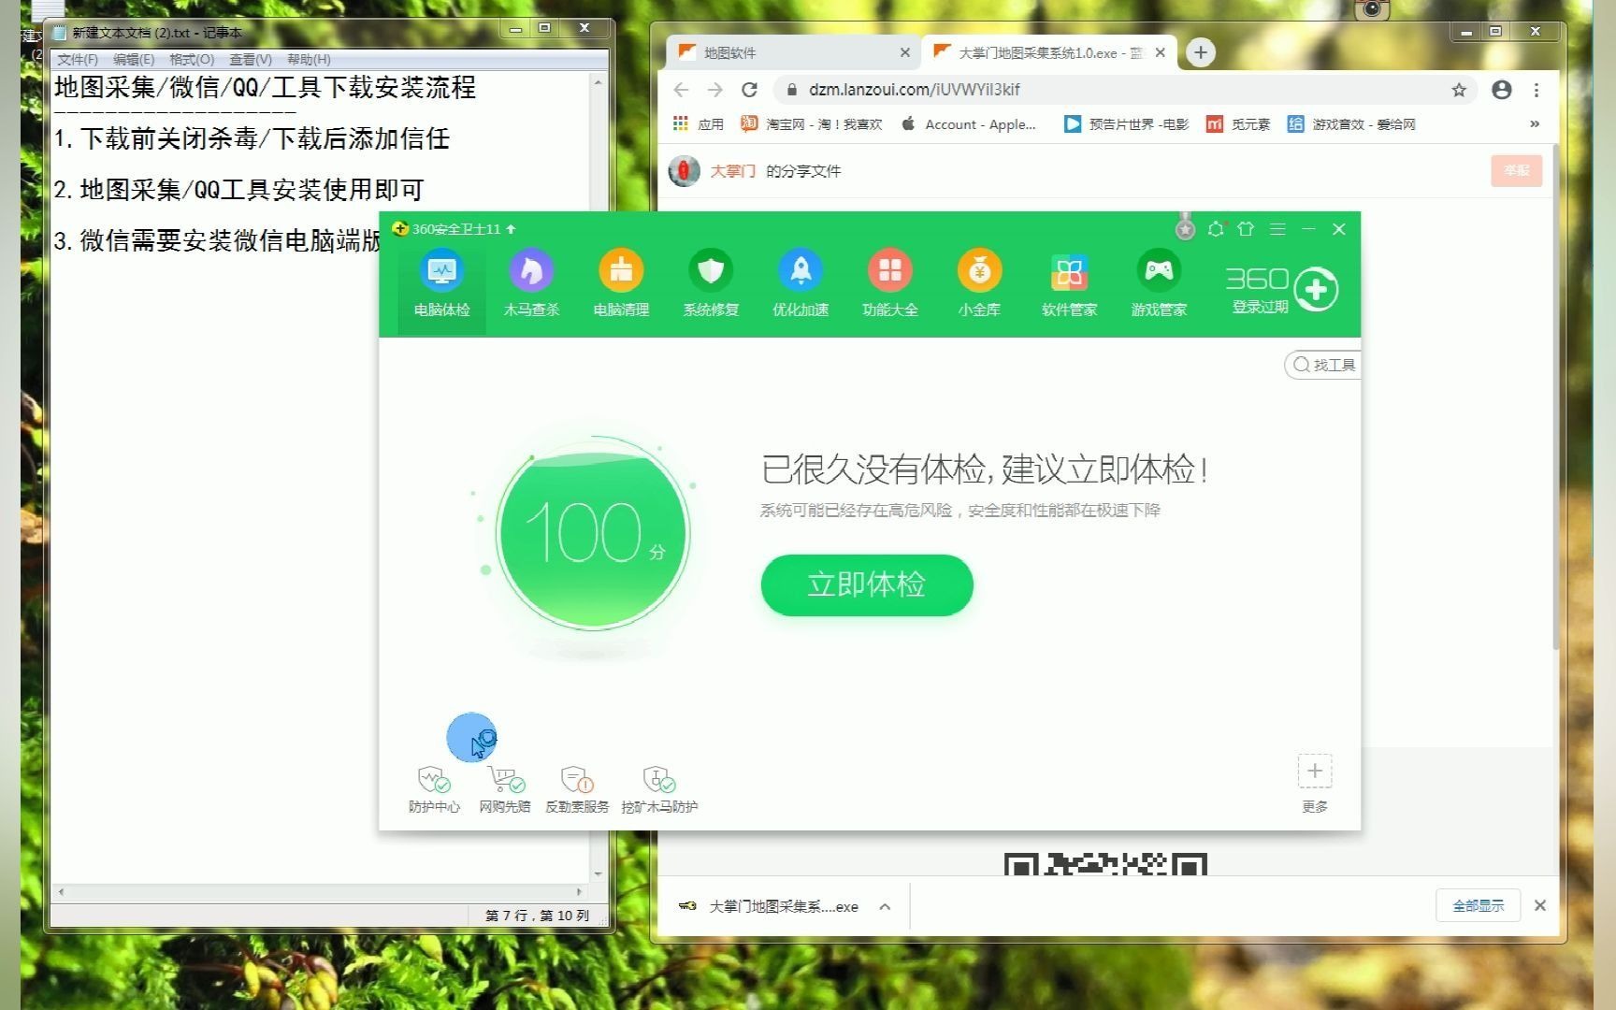
Task: Click 360 upgrade arrow beside version title
Action: [x=512, y=229]
